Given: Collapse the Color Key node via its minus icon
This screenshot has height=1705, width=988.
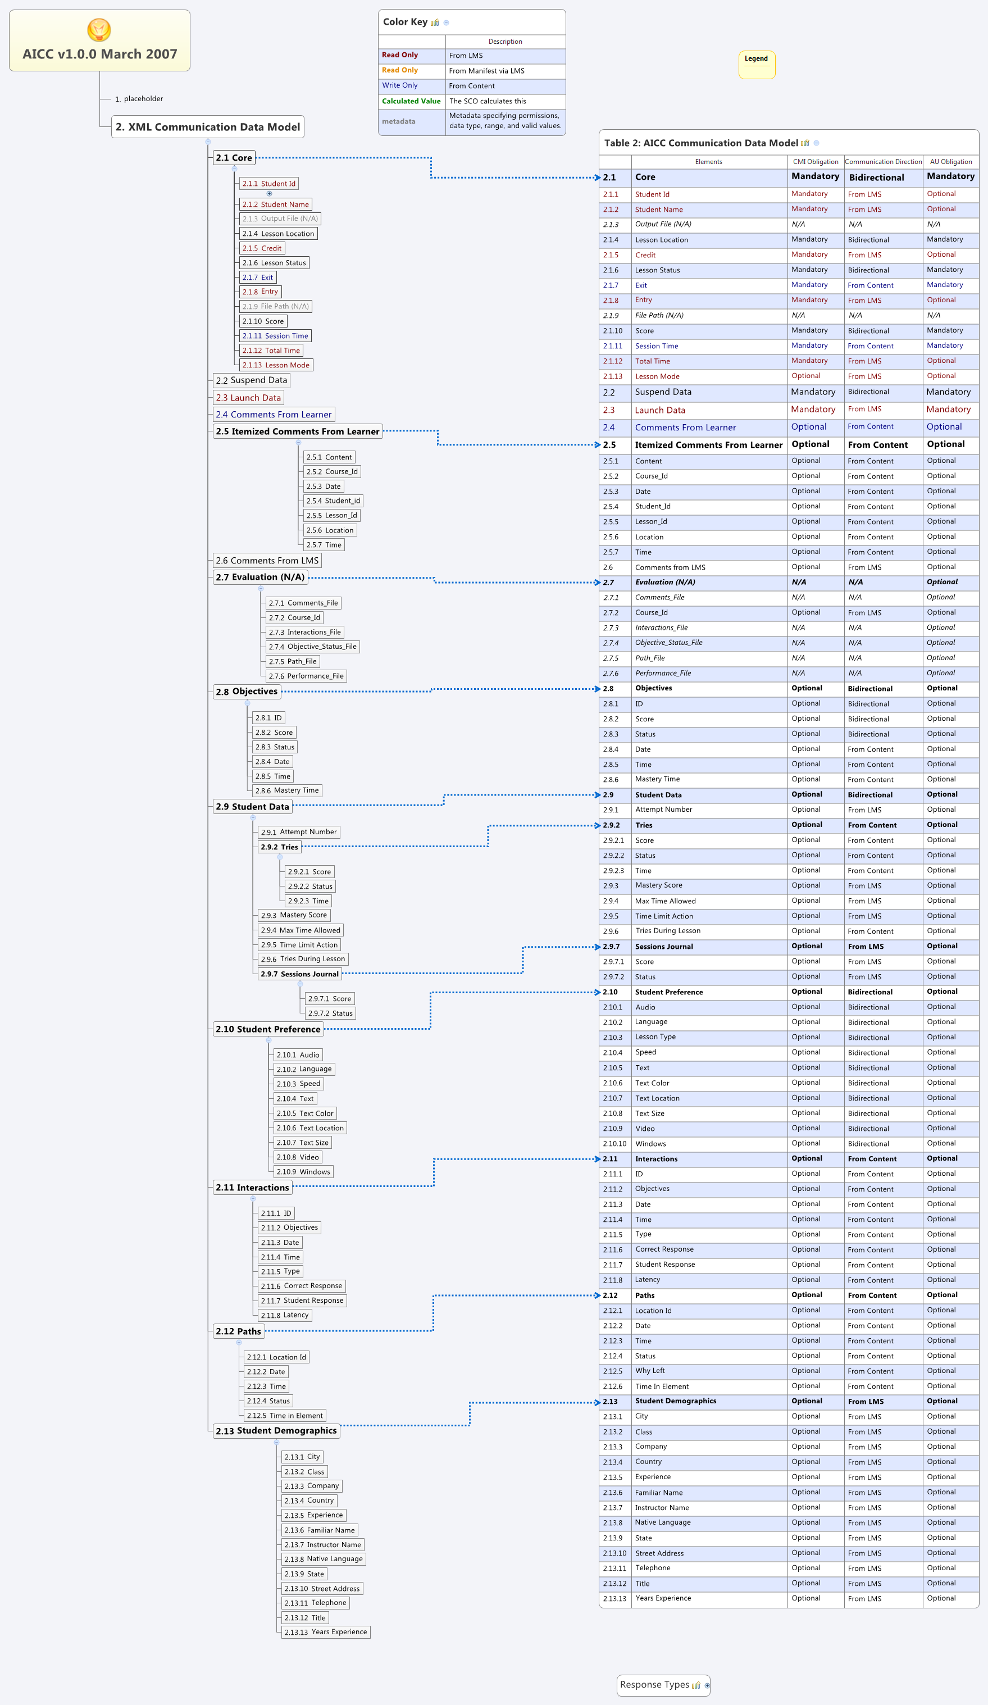Looking at the screenshot, I should pyautogui.click(x=445, y=22).
